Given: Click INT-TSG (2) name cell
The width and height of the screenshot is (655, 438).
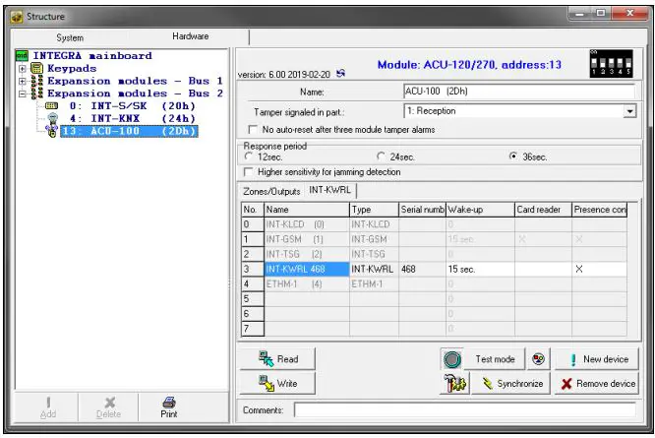Looking at the screenshot, I should 307,254.
